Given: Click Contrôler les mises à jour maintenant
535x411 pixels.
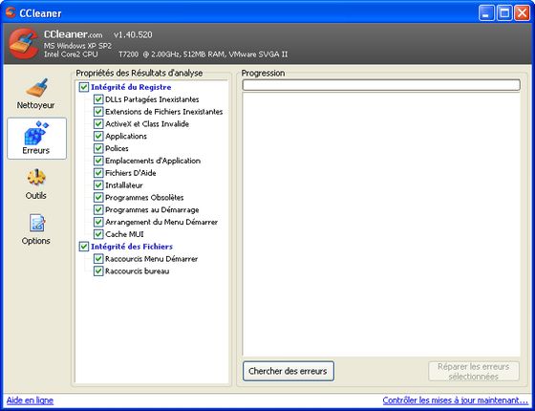Looking at the screenshot, I should [x=455, y=400].
